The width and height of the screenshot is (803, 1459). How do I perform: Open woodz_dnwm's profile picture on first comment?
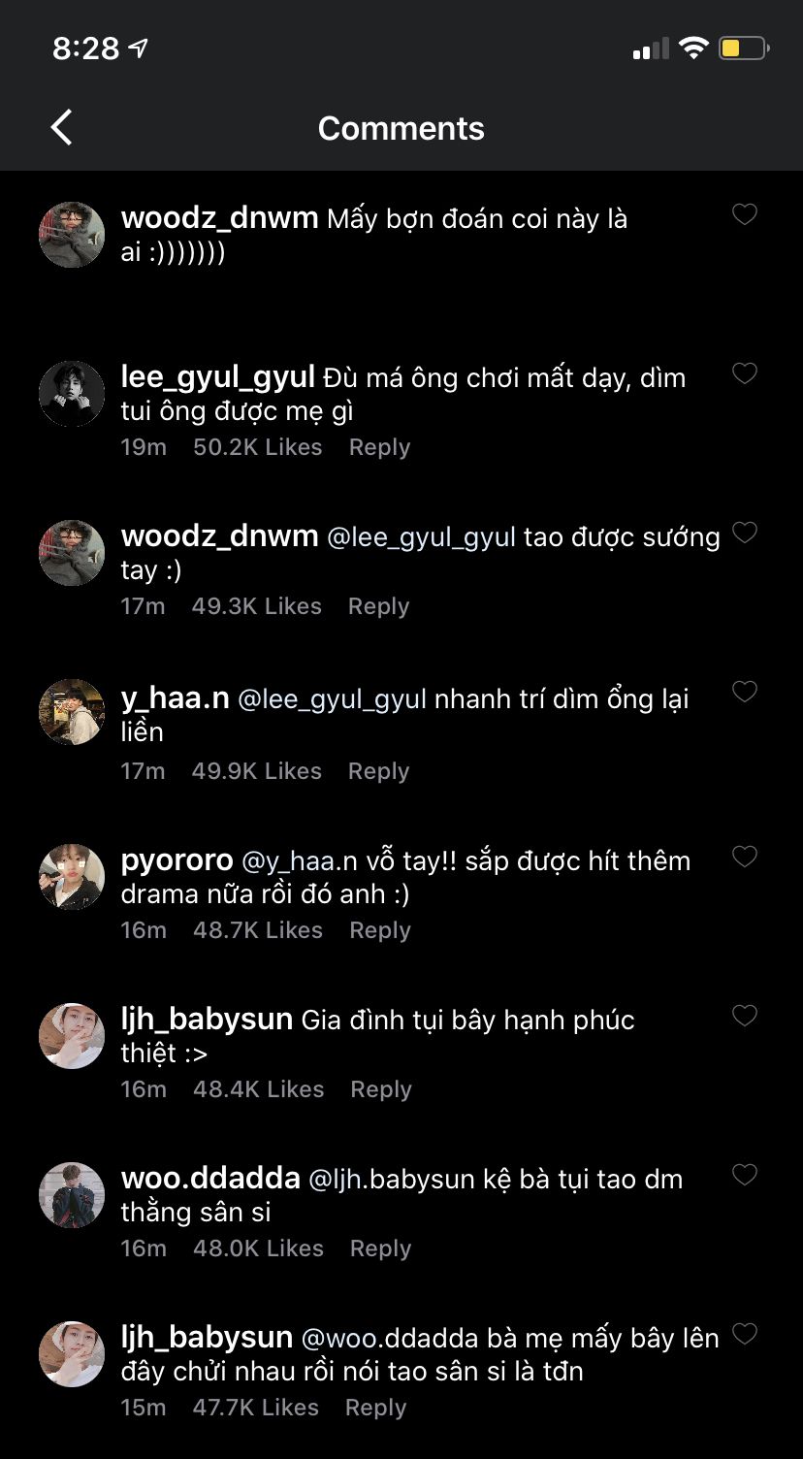click(x=72, y=235)
